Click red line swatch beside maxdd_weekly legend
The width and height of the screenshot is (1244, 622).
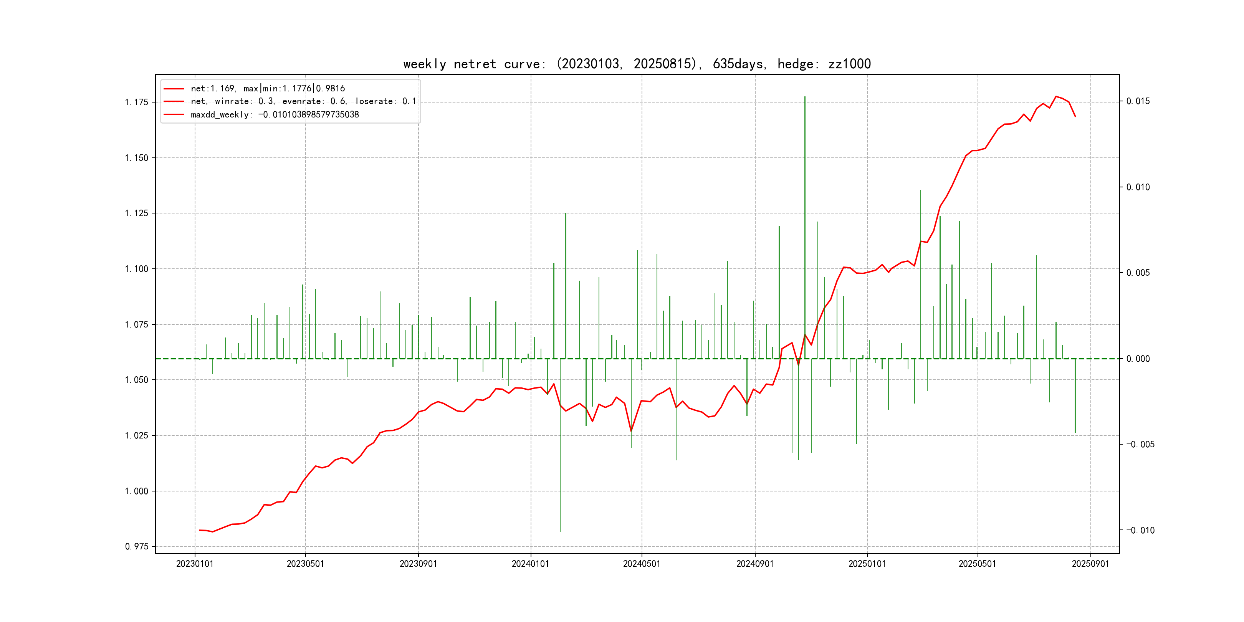point(174,114)
